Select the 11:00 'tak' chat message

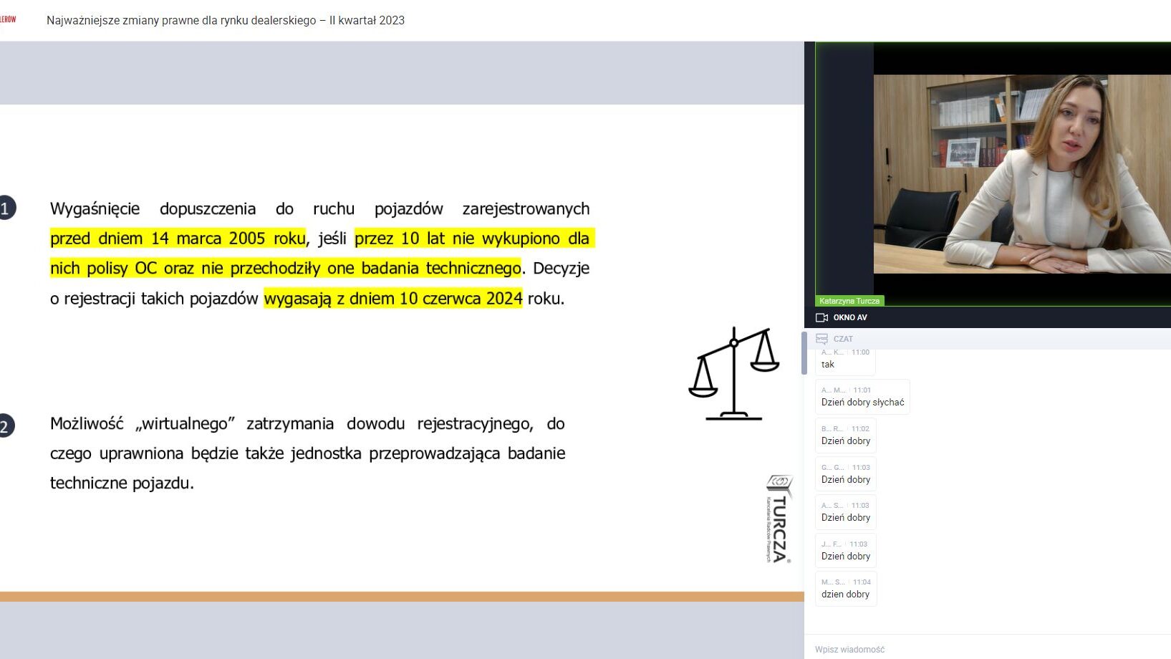(845, 360)
